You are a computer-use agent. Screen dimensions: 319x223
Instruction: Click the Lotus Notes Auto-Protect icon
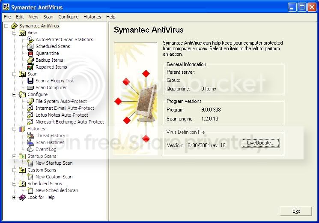30,115
